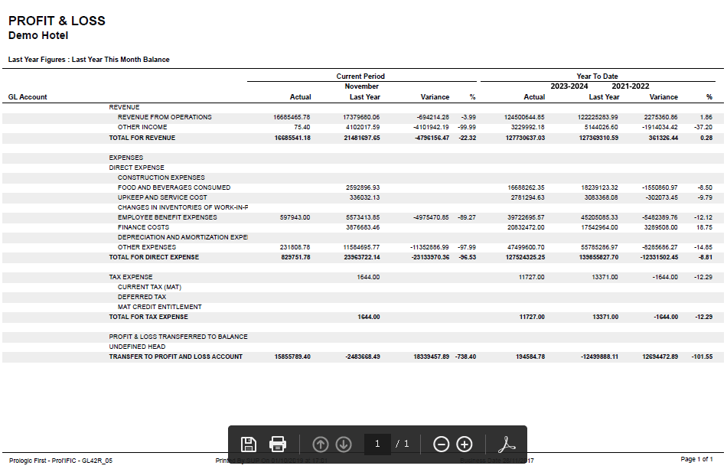Select the 'TAX EXPENSE' row label

pyautogui.click(x=130, y=277)
